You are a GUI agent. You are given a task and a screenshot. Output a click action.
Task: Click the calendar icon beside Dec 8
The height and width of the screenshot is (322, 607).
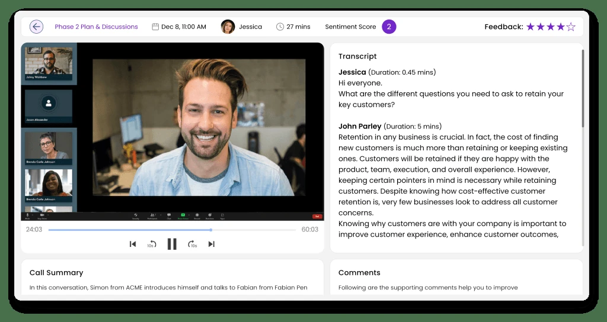[155, 27]
